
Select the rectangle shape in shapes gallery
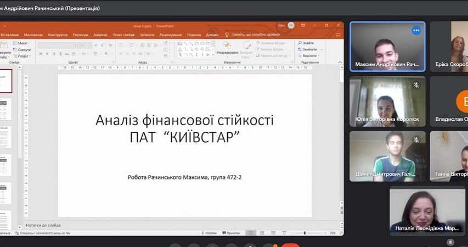point(196,43)
